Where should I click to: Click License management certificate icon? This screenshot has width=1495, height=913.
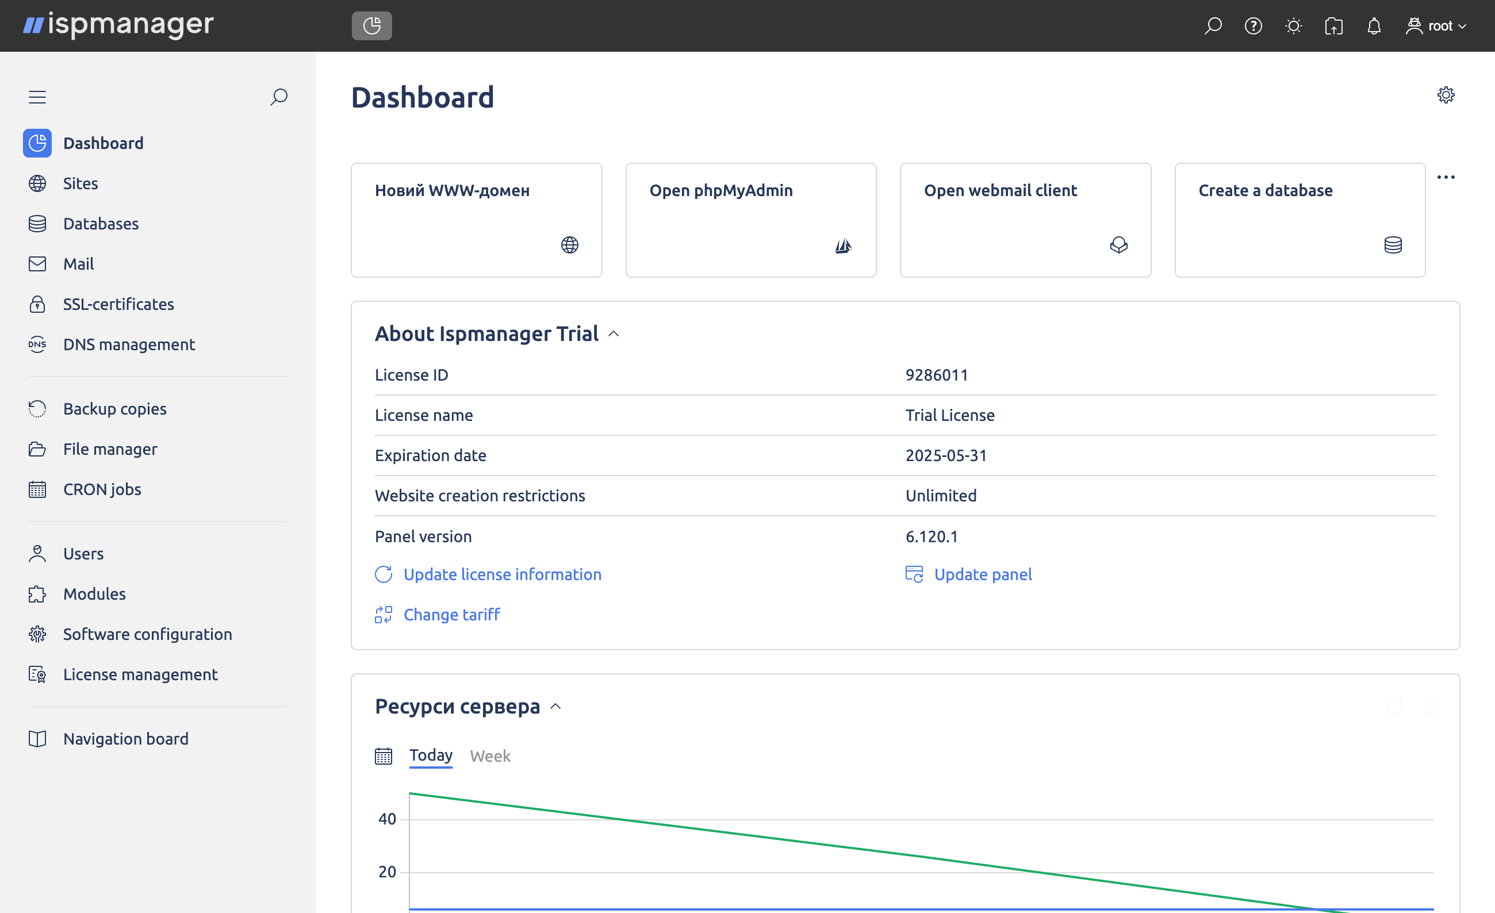[x=37, y=674]
